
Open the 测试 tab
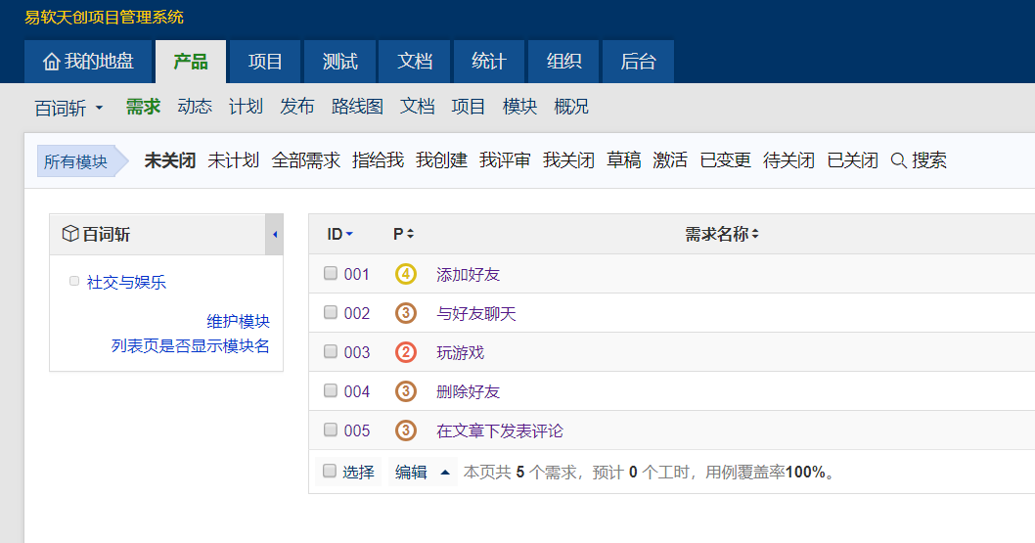pyautogui.click(x=339, y=62)
